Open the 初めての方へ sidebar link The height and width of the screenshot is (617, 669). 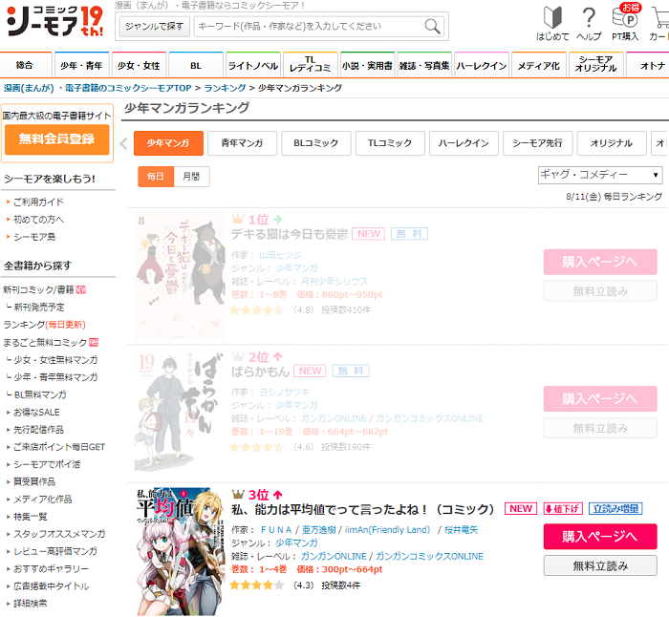[38, 220]
